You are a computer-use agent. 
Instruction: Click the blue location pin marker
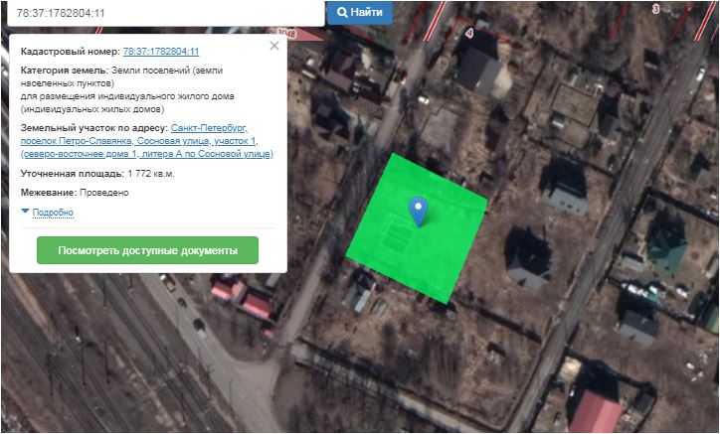418,212
